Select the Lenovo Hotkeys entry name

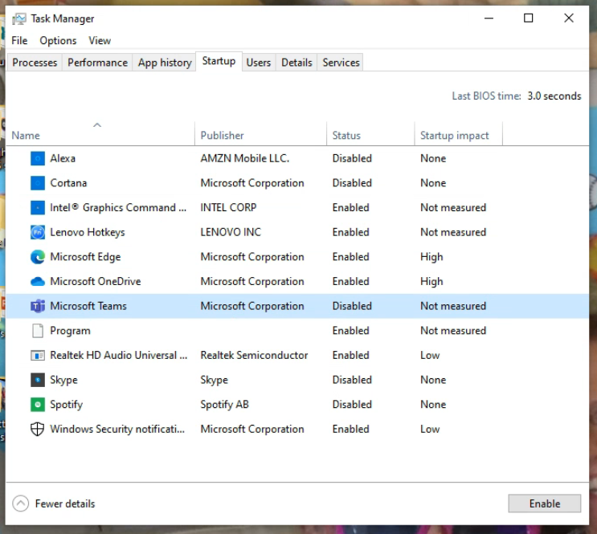88,232
